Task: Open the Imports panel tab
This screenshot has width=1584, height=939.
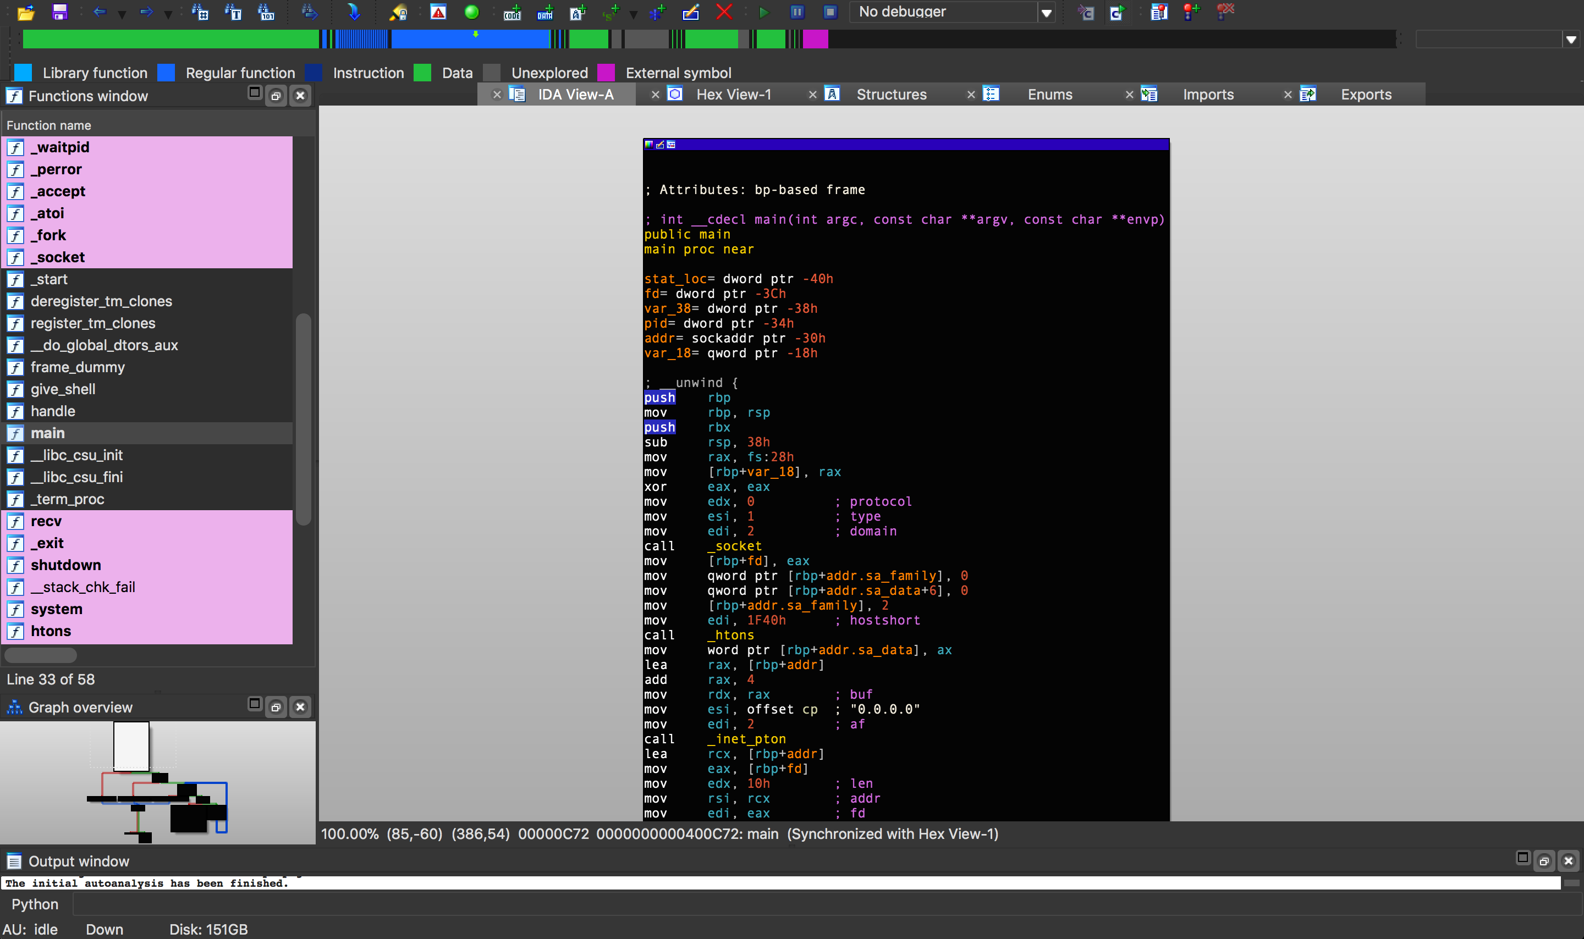Action: pos(1207,94)
